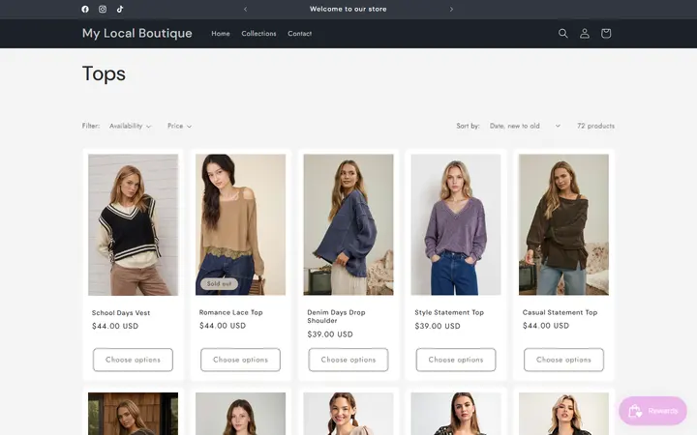Open the TikTok social icon
The height and width of the screenshot is (435, 697).
tap(120, 9)
